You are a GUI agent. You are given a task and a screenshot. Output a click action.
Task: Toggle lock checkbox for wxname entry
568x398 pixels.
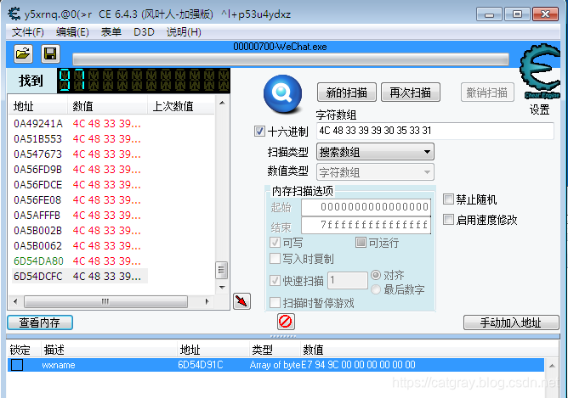17,365
